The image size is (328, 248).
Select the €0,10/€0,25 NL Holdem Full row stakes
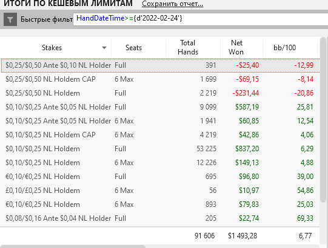tap(42, 177)
